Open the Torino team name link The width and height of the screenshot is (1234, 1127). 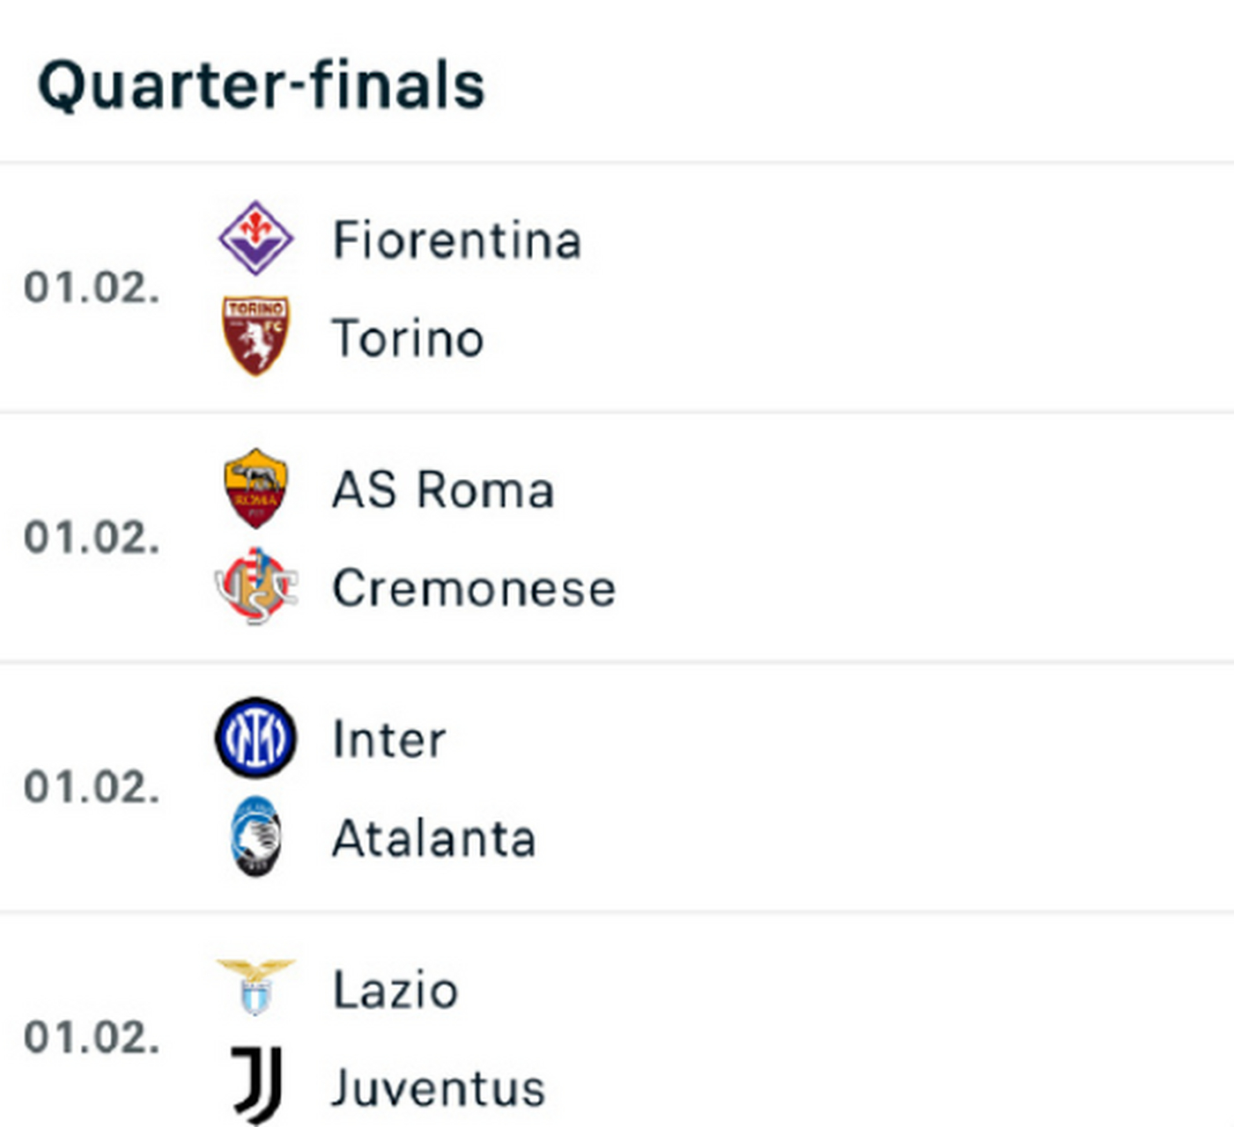[408, 339]
